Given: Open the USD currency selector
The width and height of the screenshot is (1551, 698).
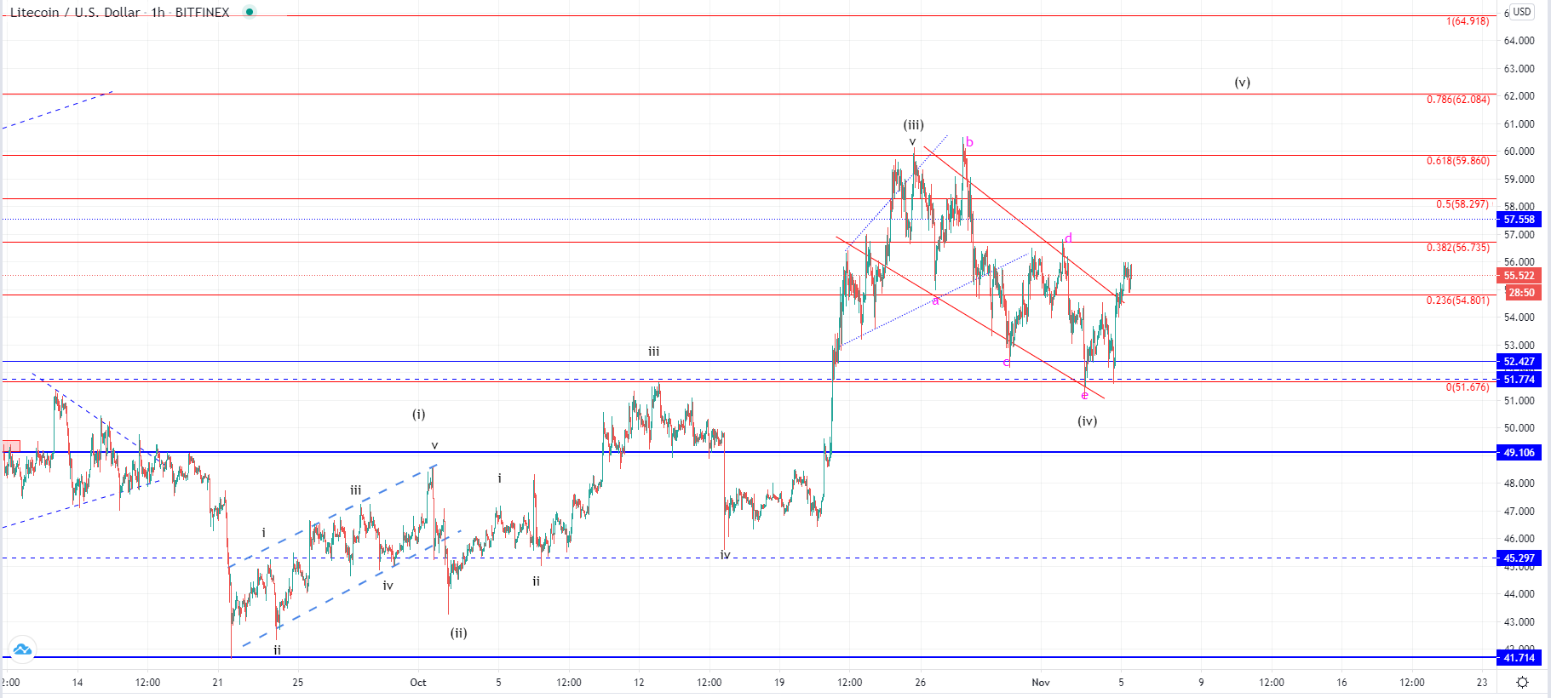Looking at the screenshot, I should pos(1521,12).
